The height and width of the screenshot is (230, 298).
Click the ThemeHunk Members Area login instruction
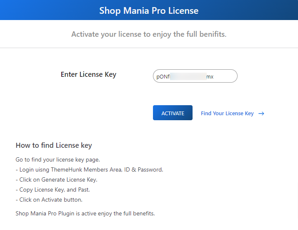pos(89,170)
